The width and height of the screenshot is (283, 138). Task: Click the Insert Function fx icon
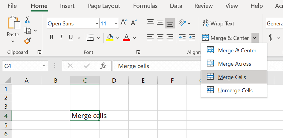(x=103, y=66)
